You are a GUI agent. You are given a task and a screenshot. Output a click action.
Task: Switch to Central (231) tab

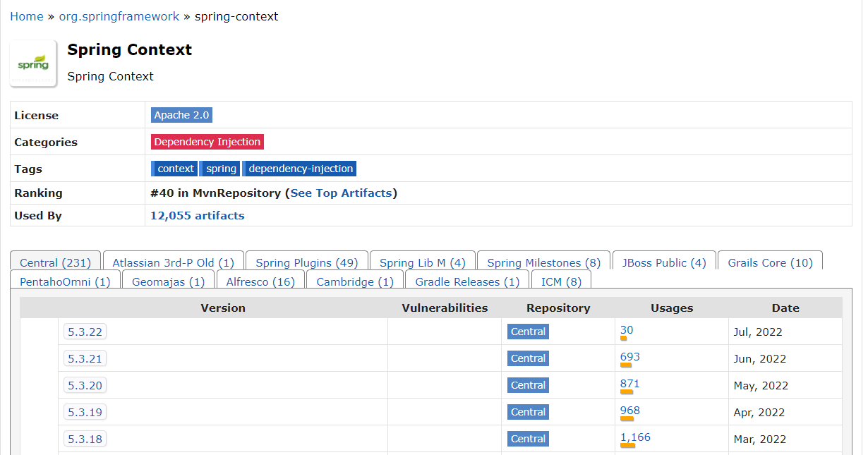click(56, 262)
